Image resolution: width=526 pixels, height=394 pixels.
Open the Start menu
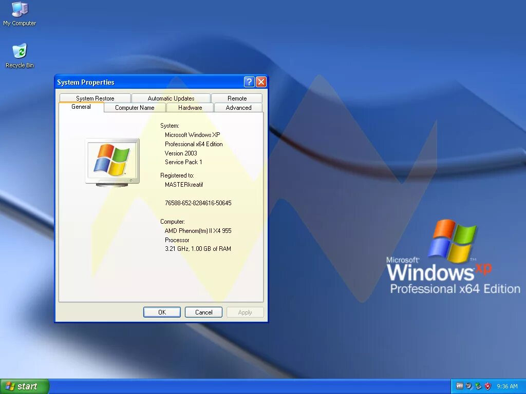pos(25,386)
